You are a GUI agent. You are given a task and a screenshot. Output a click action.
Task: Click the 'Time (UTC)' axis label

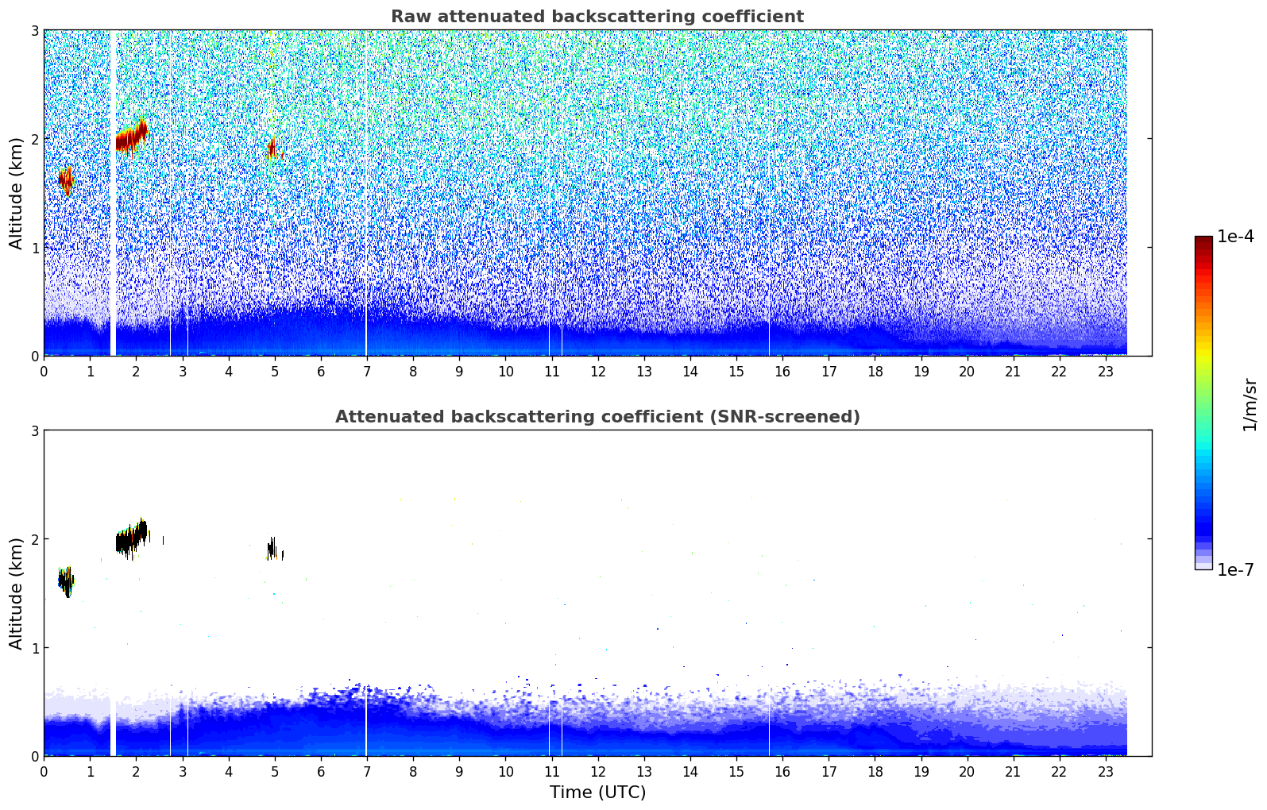click(x=597, y=793)
